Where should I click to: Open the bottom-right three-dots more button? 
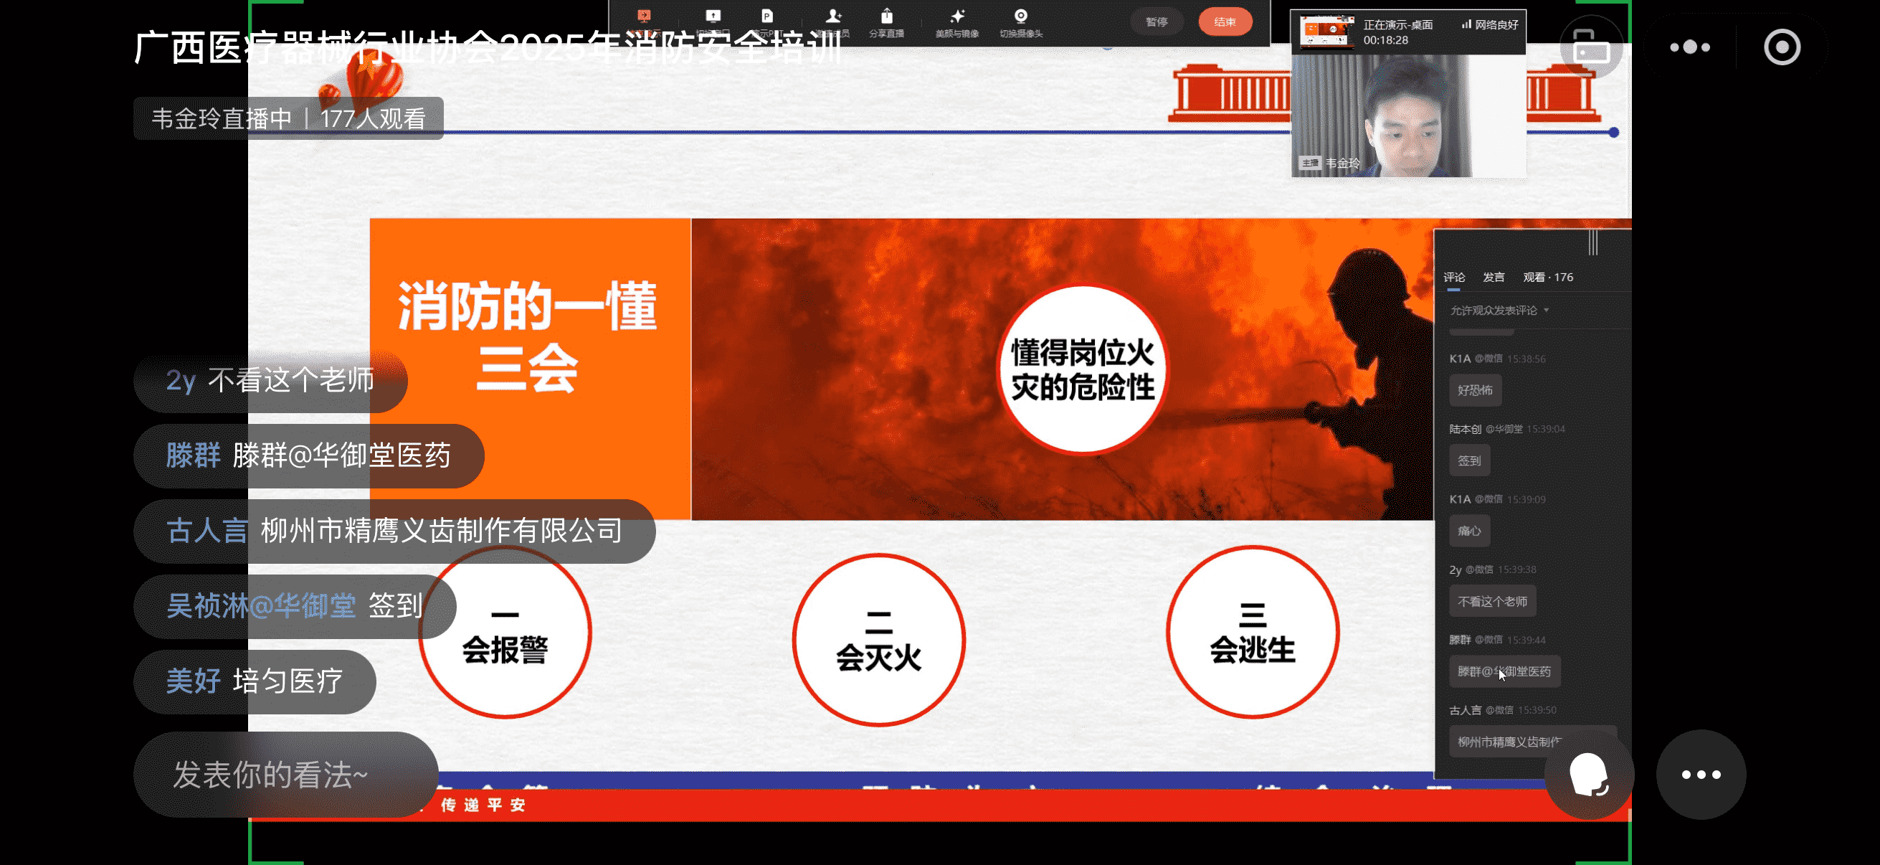(1701, 775)
